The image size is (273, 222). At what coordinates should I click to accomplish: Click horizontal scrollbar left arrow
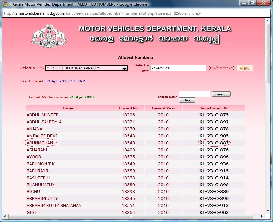(5, 216)
